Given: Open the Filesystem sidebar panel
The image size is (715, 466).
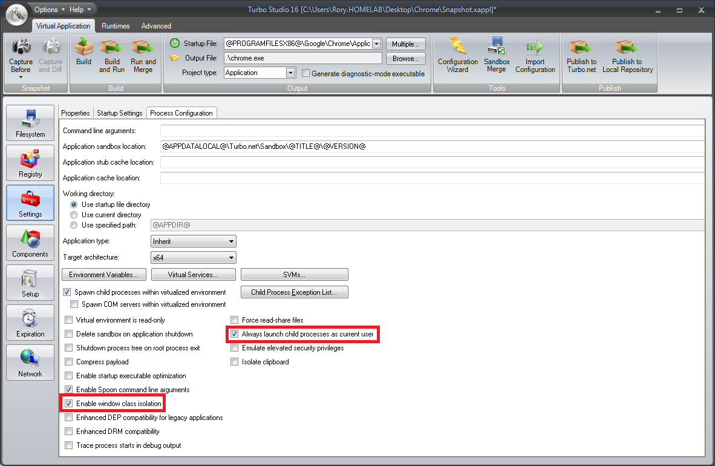Looking at the screenshot, I should coord(30,123).
